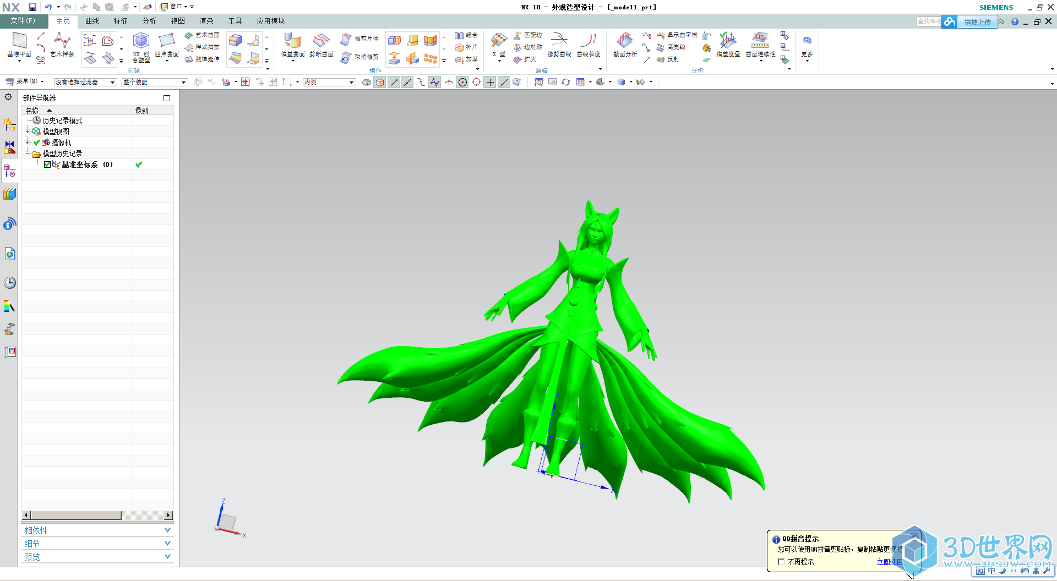Toggle the midpoint snap option
Viewport: 1057px width, 581px height.
coord(407,82)
